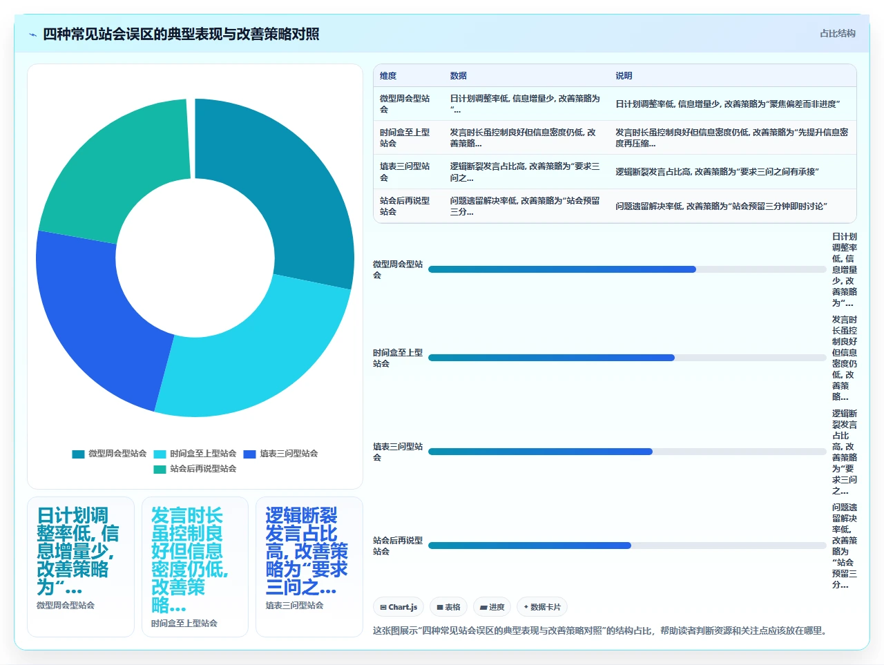Click the Chart.js tag
The image size is (884, 665).
(398, 607)
